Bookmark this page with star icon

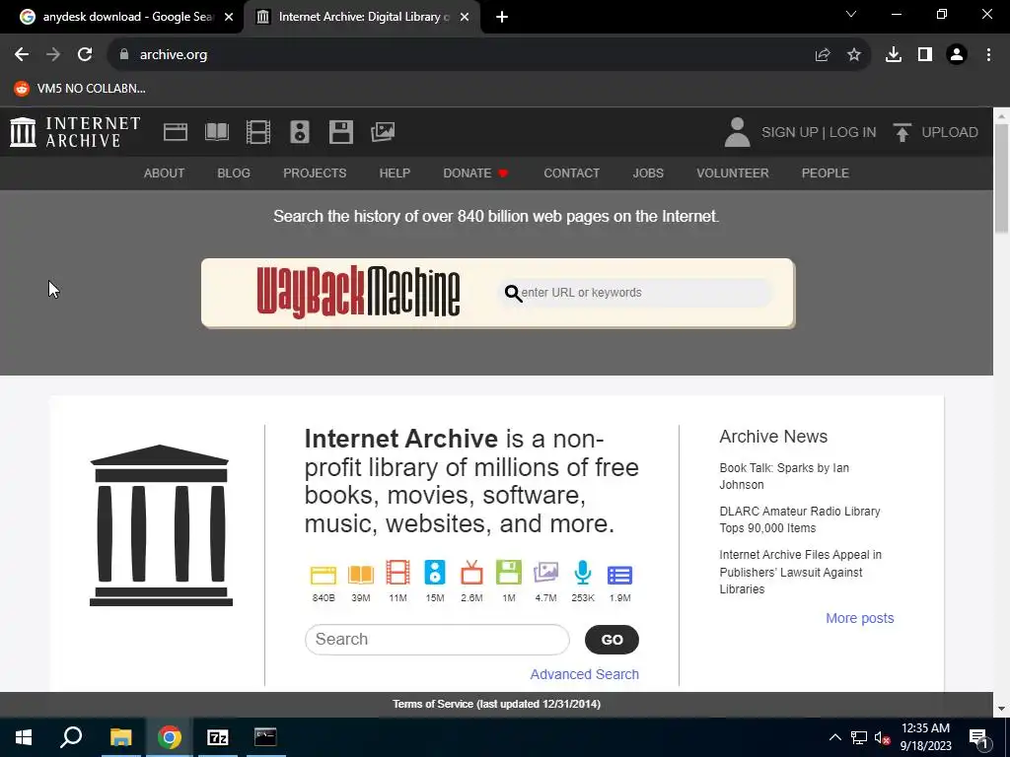click(x=854, y=55)
